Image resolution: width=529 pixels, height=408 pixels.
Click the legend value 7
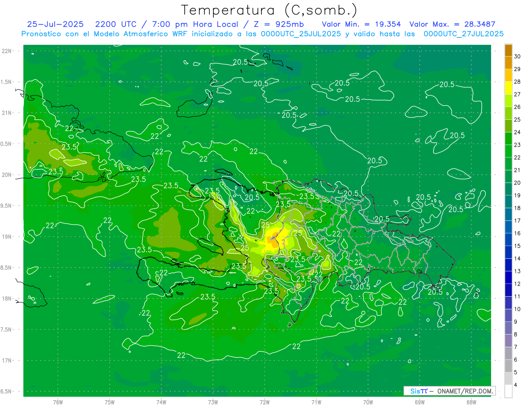click(516, 347)
